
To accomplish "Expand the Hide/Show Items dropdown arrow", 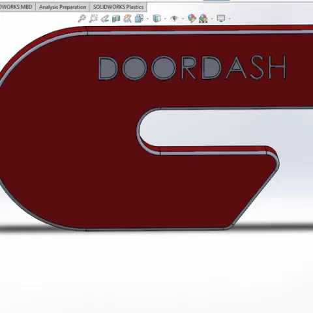I will pyautogui.click(x=183, y=19).
